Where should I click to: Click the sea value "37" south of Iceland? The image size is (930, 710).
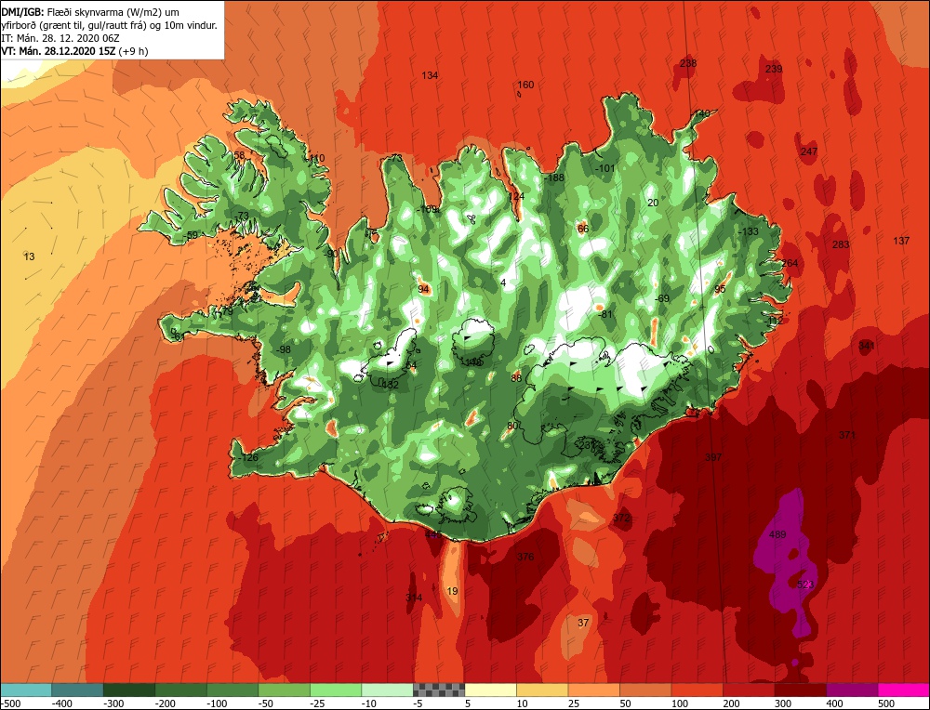point(584,623)
